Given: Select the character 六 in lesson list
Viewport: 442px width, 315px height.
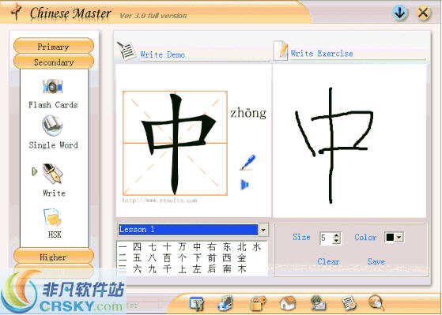Looking at the screenshot, I should pyautogui.click(x=137, y=269).
